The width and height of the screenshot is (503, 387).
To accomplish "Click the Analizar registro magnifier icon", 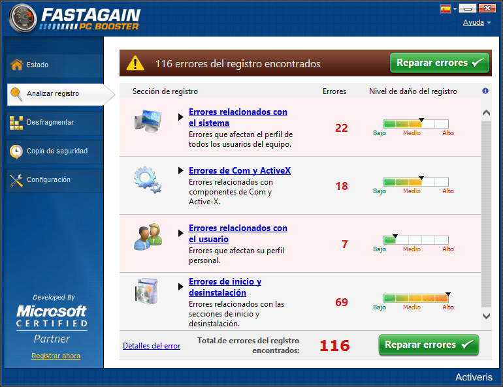I will coord(16,93).
